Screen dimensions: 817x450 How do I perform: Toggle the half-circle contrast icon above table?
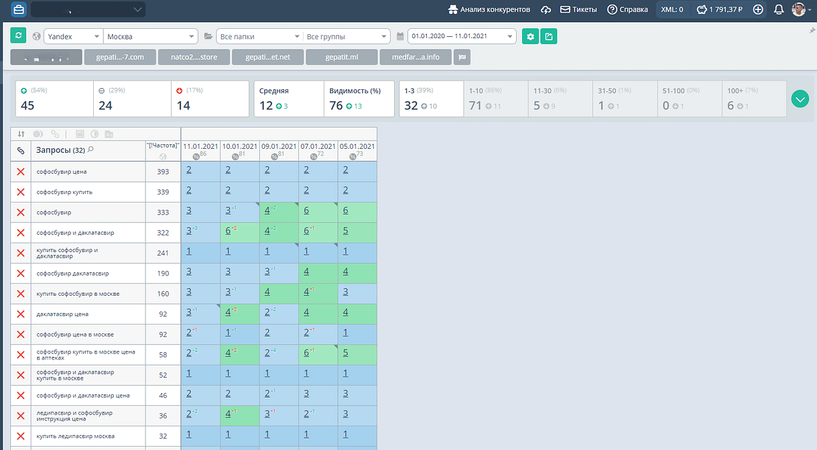[95, 133]
